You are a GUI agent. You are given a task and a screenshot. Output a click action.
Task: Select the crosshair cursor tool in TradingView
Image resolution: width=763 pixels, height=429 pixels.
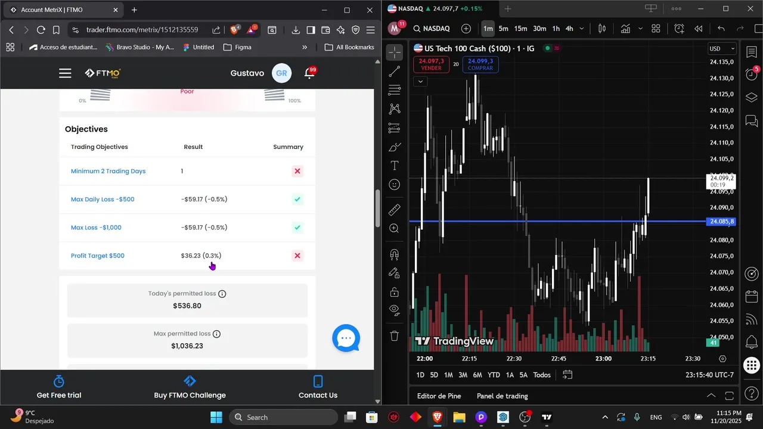point(395,52)
